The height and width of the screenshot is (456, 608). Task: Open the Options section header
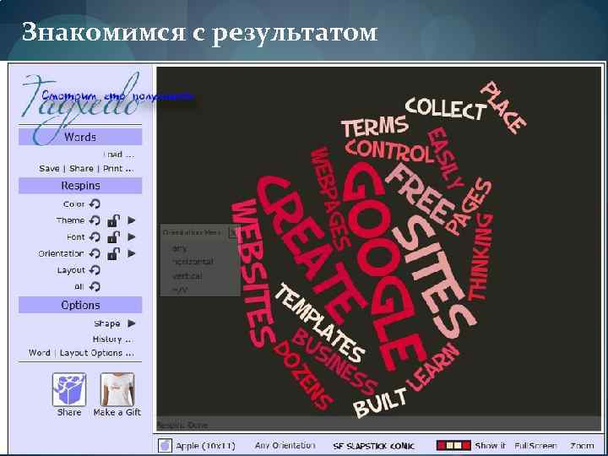pos(80,305)
